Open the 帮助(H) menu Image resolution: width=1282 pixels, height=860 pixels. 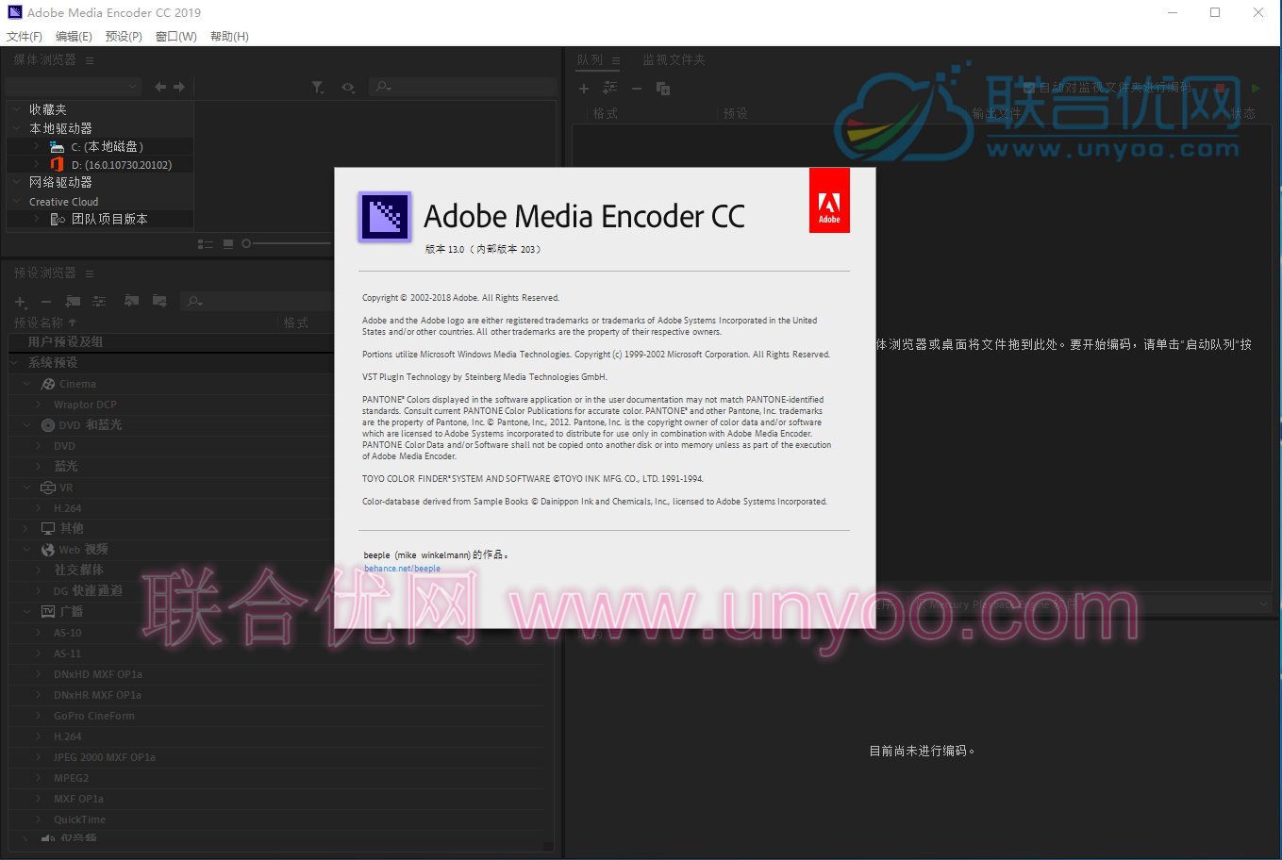coord(229,36)
